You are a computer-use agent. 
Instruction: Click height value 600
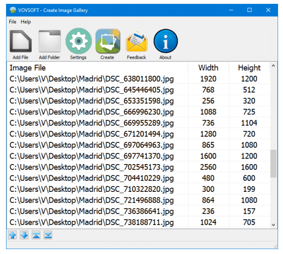coord(249,178)
